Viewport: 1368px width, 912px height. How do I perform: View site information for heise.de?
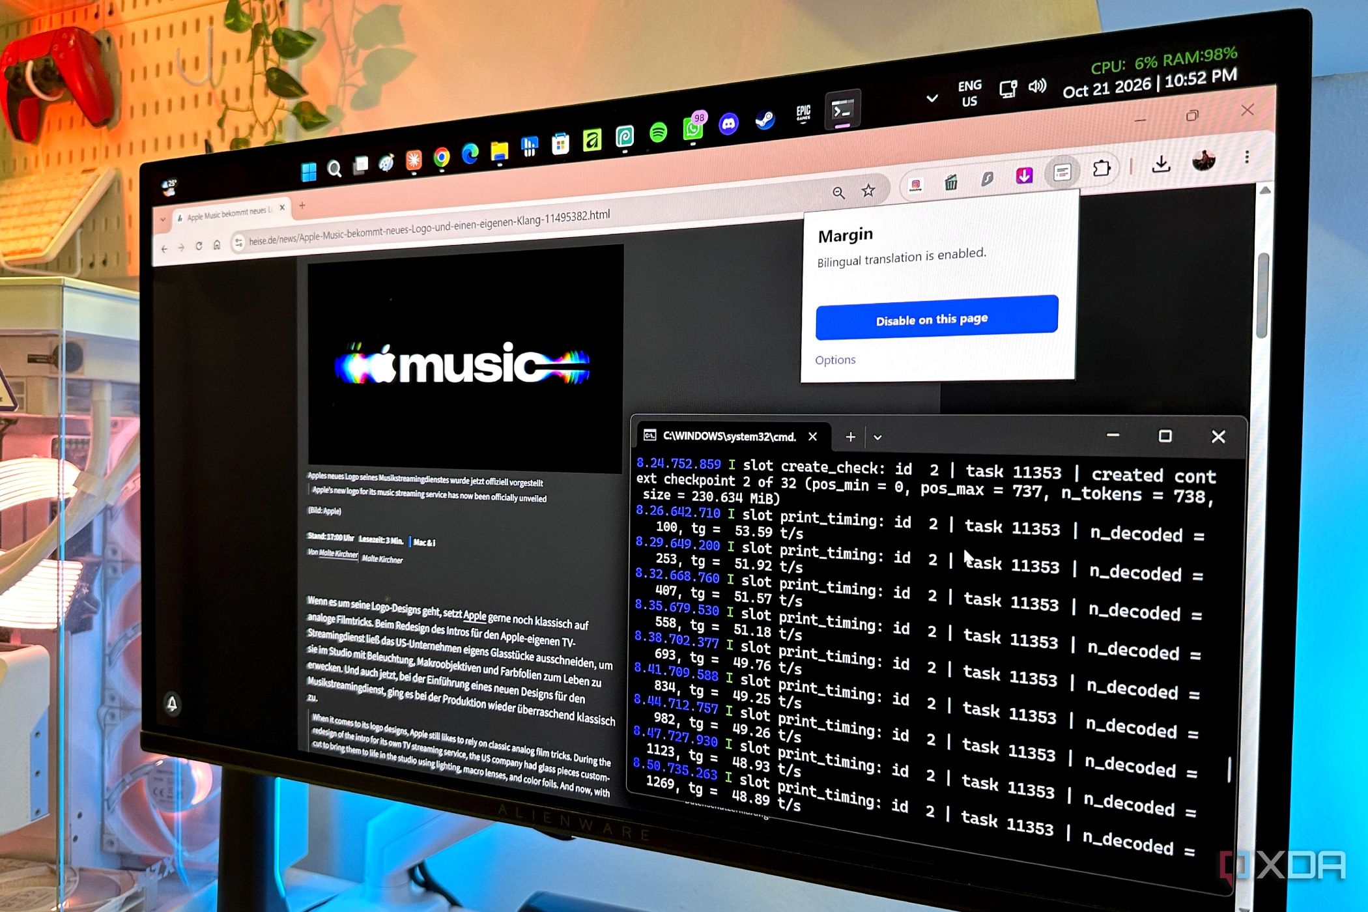[238, 243]
